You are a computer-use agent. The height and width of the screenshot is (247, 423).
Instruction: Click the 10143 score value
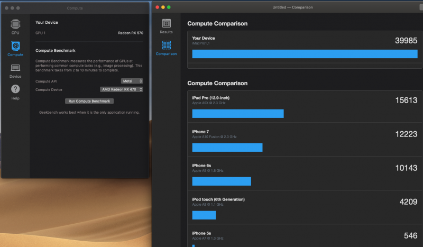(406, 168)
